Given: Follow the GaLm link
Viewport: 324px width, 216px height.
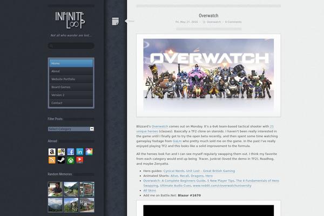Looking at the screenshot, I should [177, 141].
